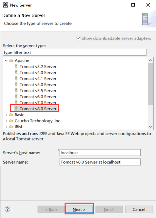This screenshot has width=156, height=218.
Task: Expand Caucho Technology, Inc. category
Action: pyautogui.click(x=6, y=121)
